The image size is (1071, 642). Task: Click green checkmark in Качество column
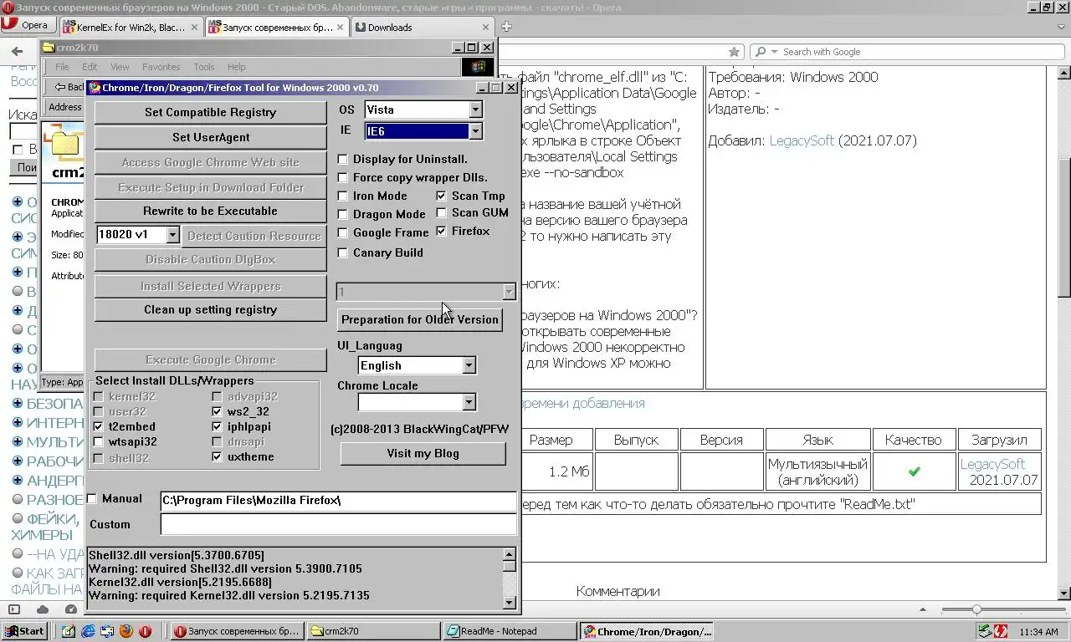point(914,471)
